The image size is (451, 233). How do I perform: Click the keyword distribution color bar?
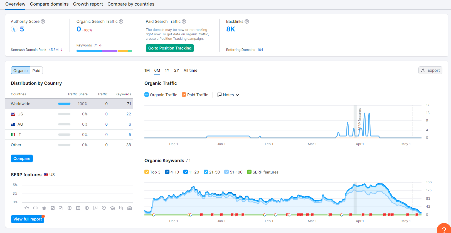(104, 51)
